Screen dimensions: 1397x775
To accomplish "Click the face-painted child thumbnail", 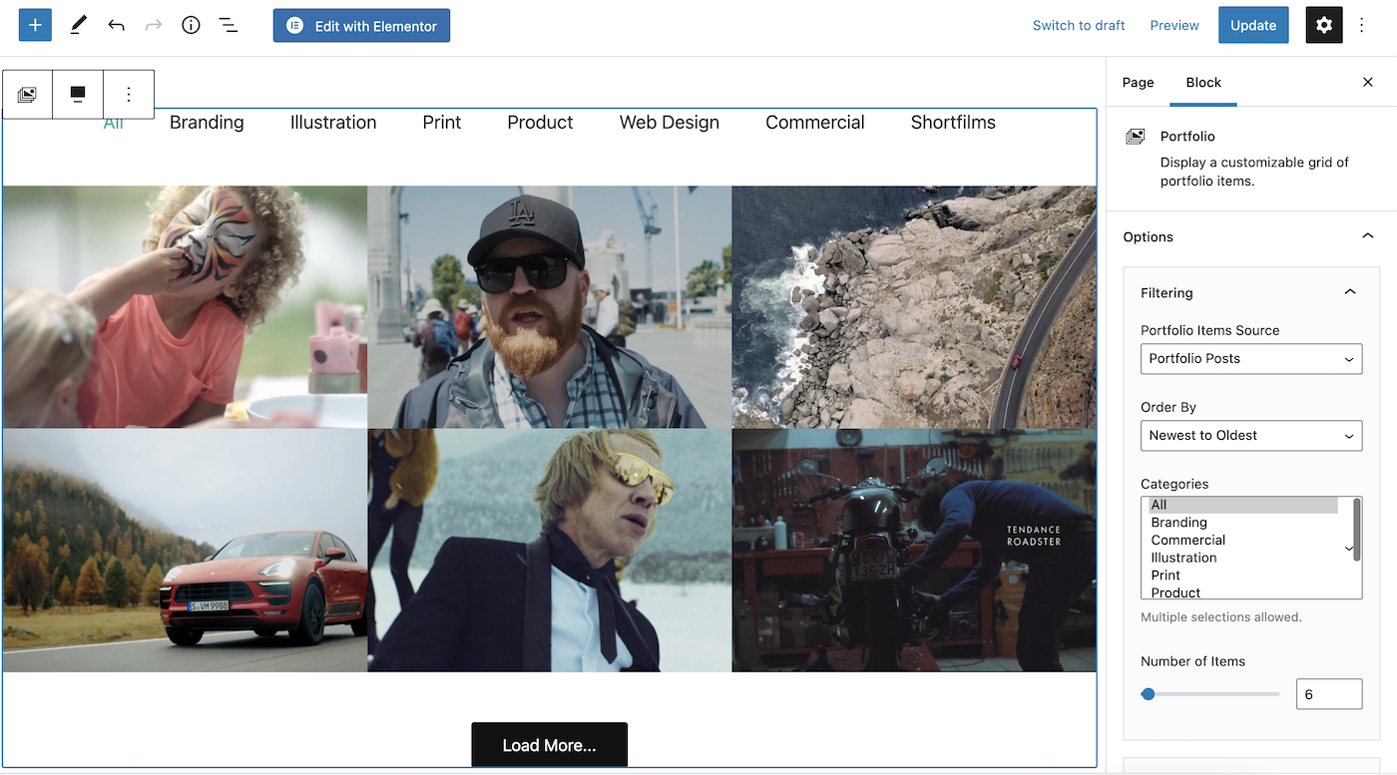I will point(186,307).
